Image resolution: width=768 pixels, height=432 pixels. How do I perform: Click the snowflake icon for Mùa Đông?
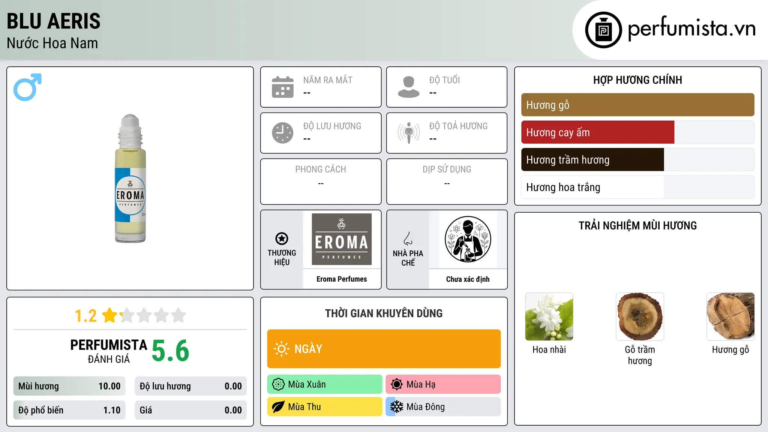[397, 407]
